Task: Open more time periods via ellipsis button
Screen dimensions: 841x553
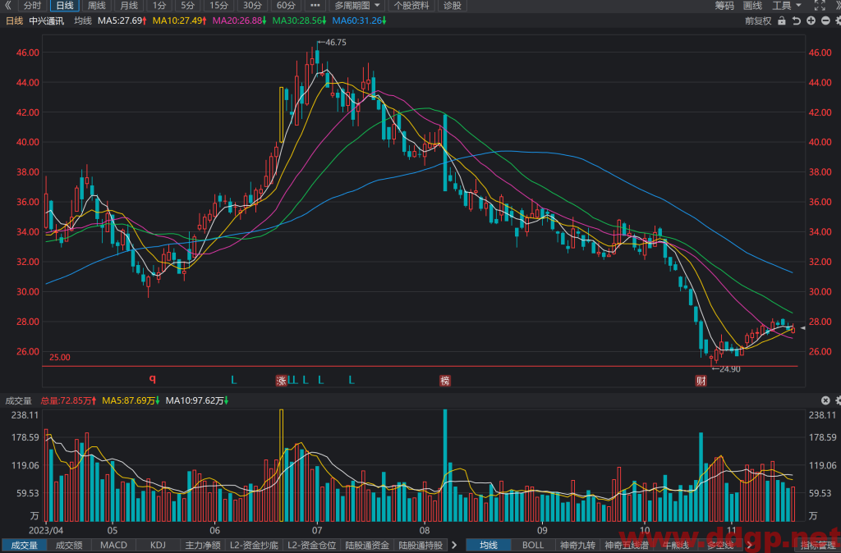Action: [x=315, y=6]
